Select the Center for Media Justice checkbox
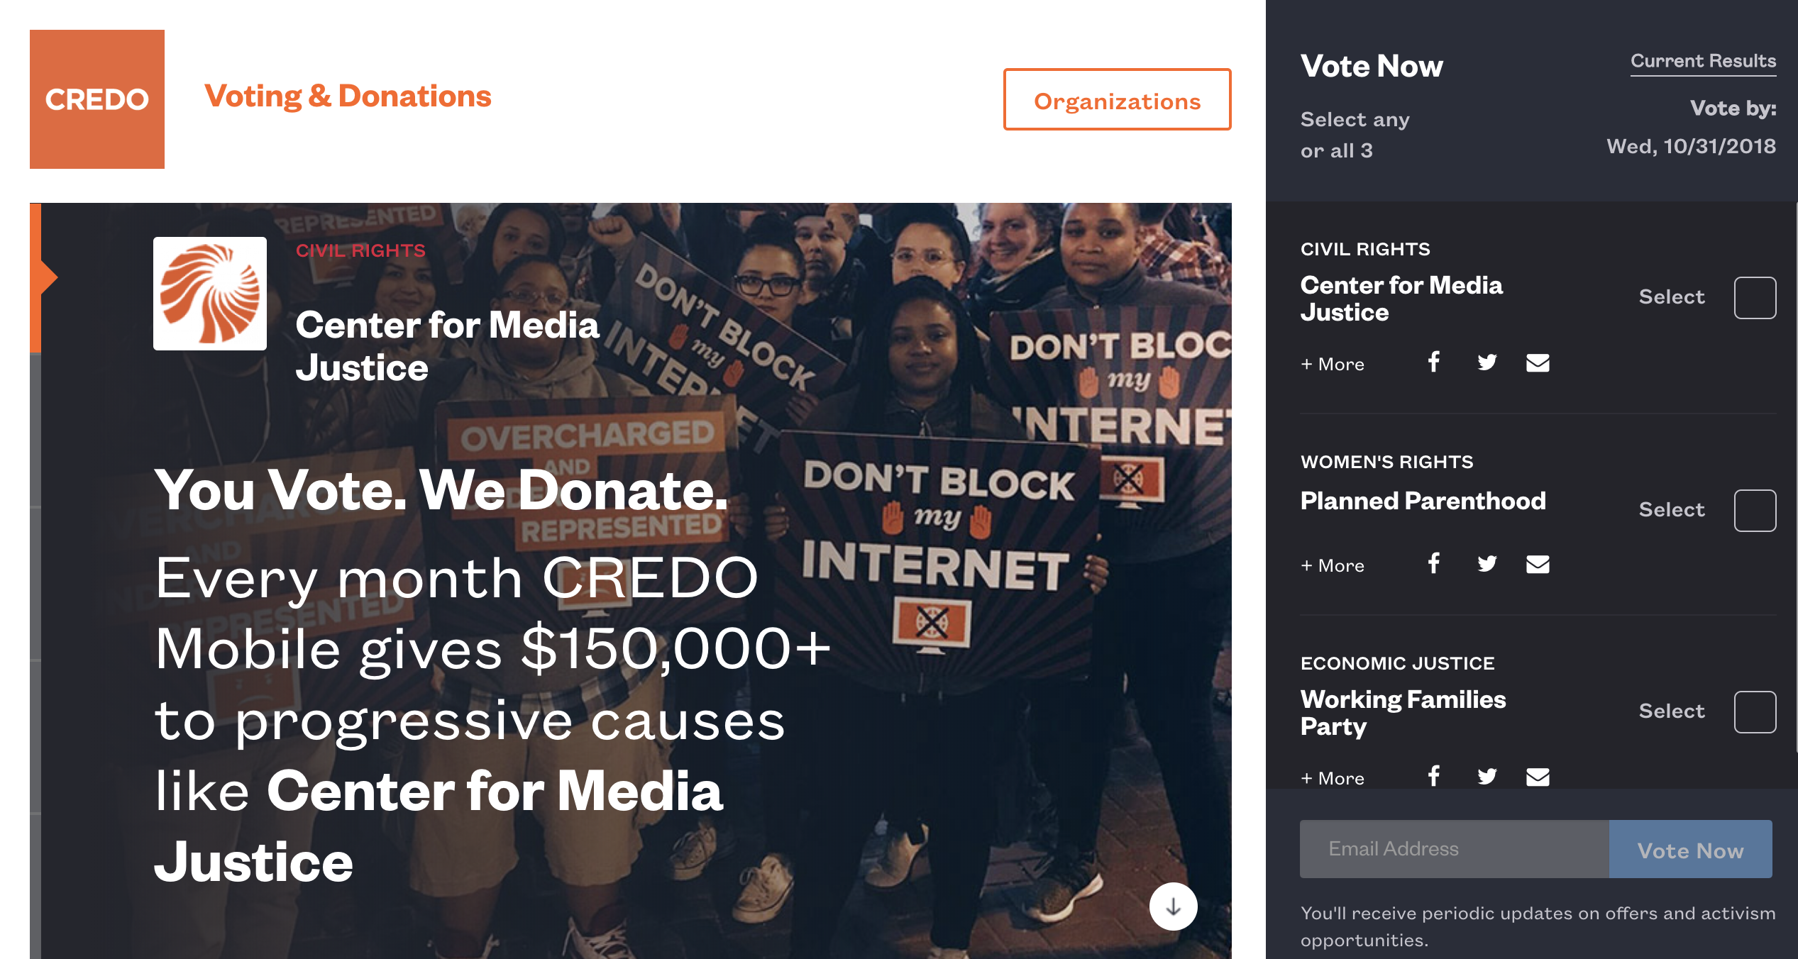Viewport: 1798px width, 959px height. click(1755, 298)
